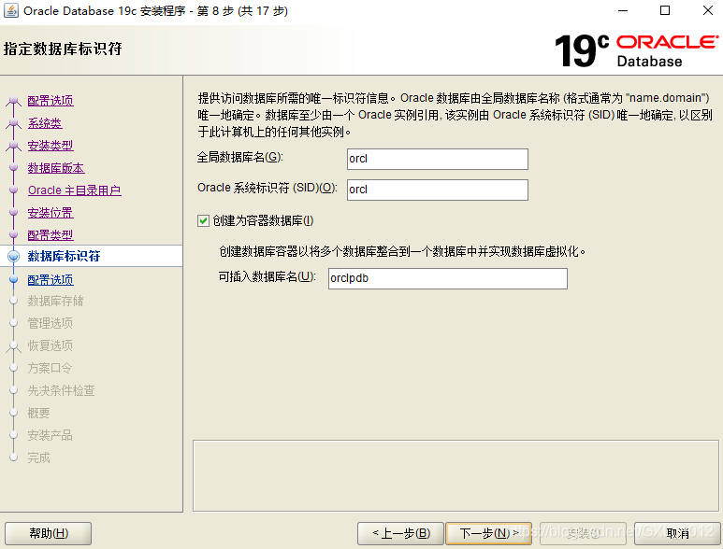The height and width of the screenshot is (549, 723).
Task: Open the 数据库版本 step link
Action: click(x=56, y=168)
